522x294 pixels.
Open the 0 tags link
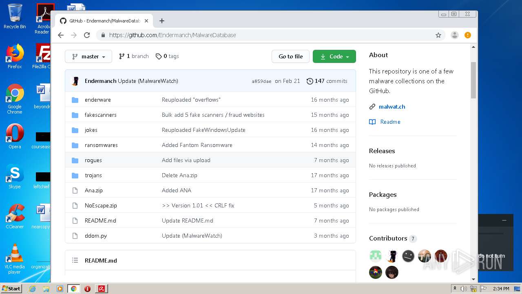[167, 56]
